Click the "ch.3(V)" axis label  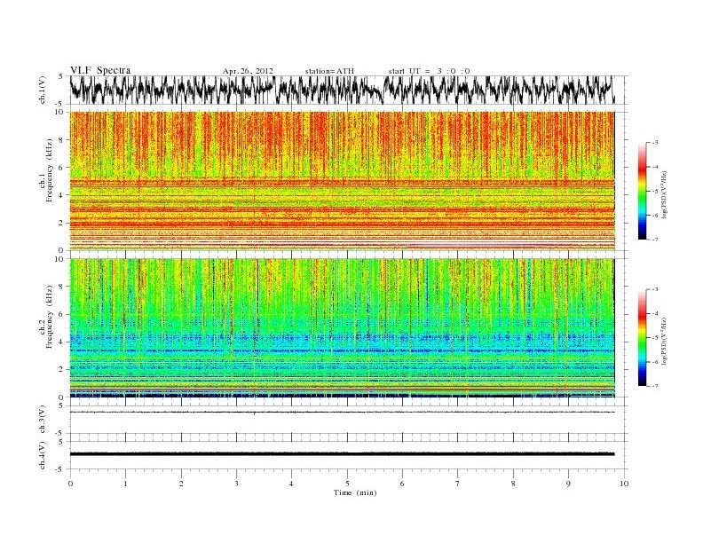tap(43, 420)
